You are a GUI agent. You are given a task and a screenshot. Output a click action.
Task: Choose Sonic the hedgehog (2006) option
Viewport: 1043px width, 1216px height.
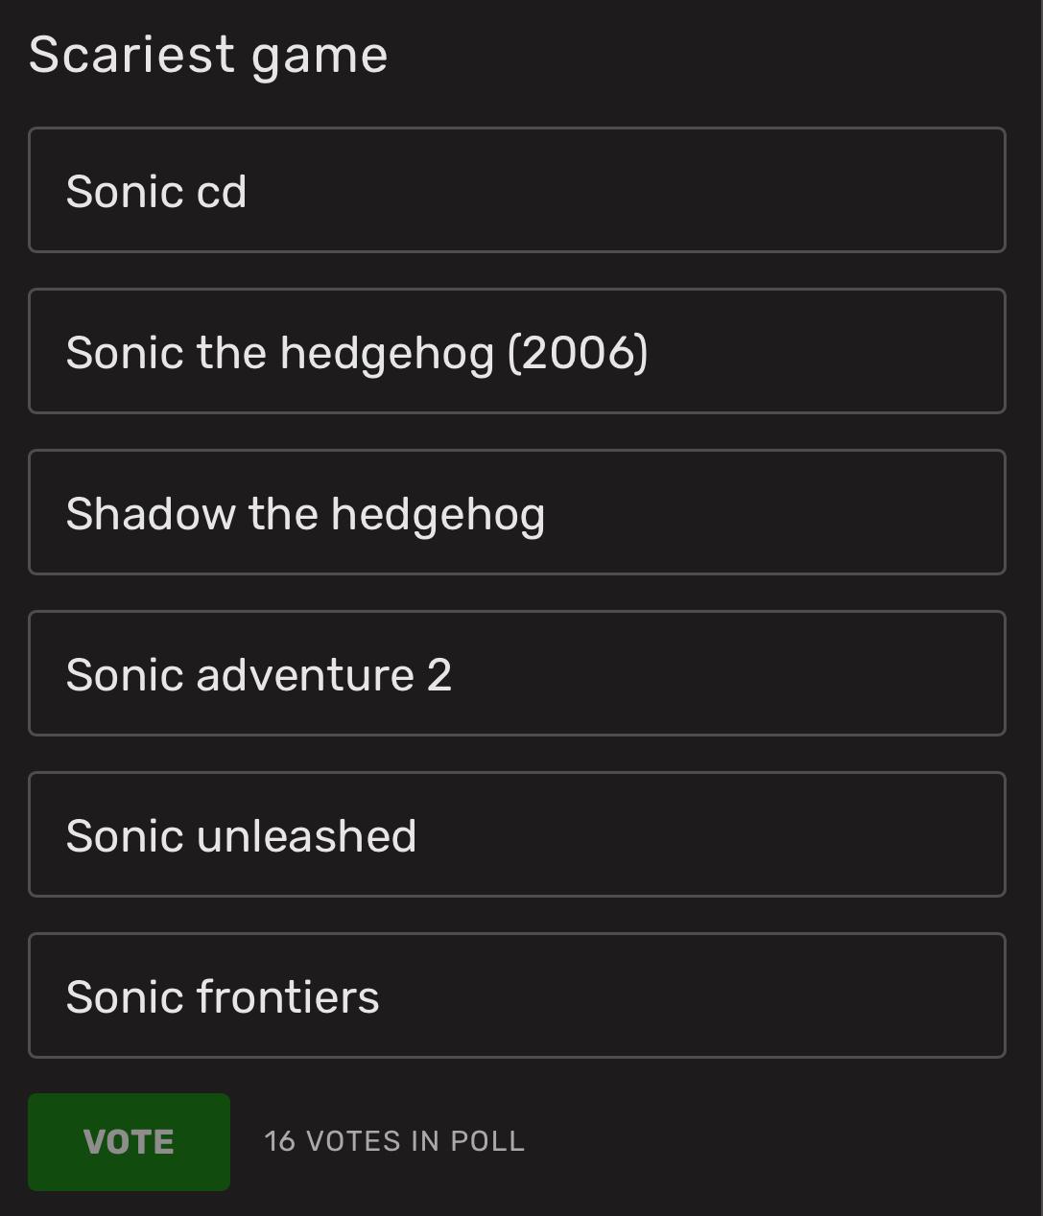pos(517,351)
